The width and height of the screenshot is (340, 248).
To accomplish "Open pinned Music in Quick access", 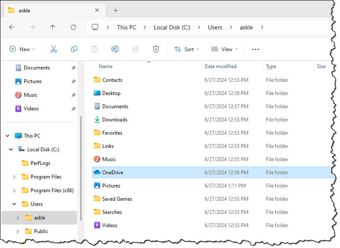I will 31,95.
